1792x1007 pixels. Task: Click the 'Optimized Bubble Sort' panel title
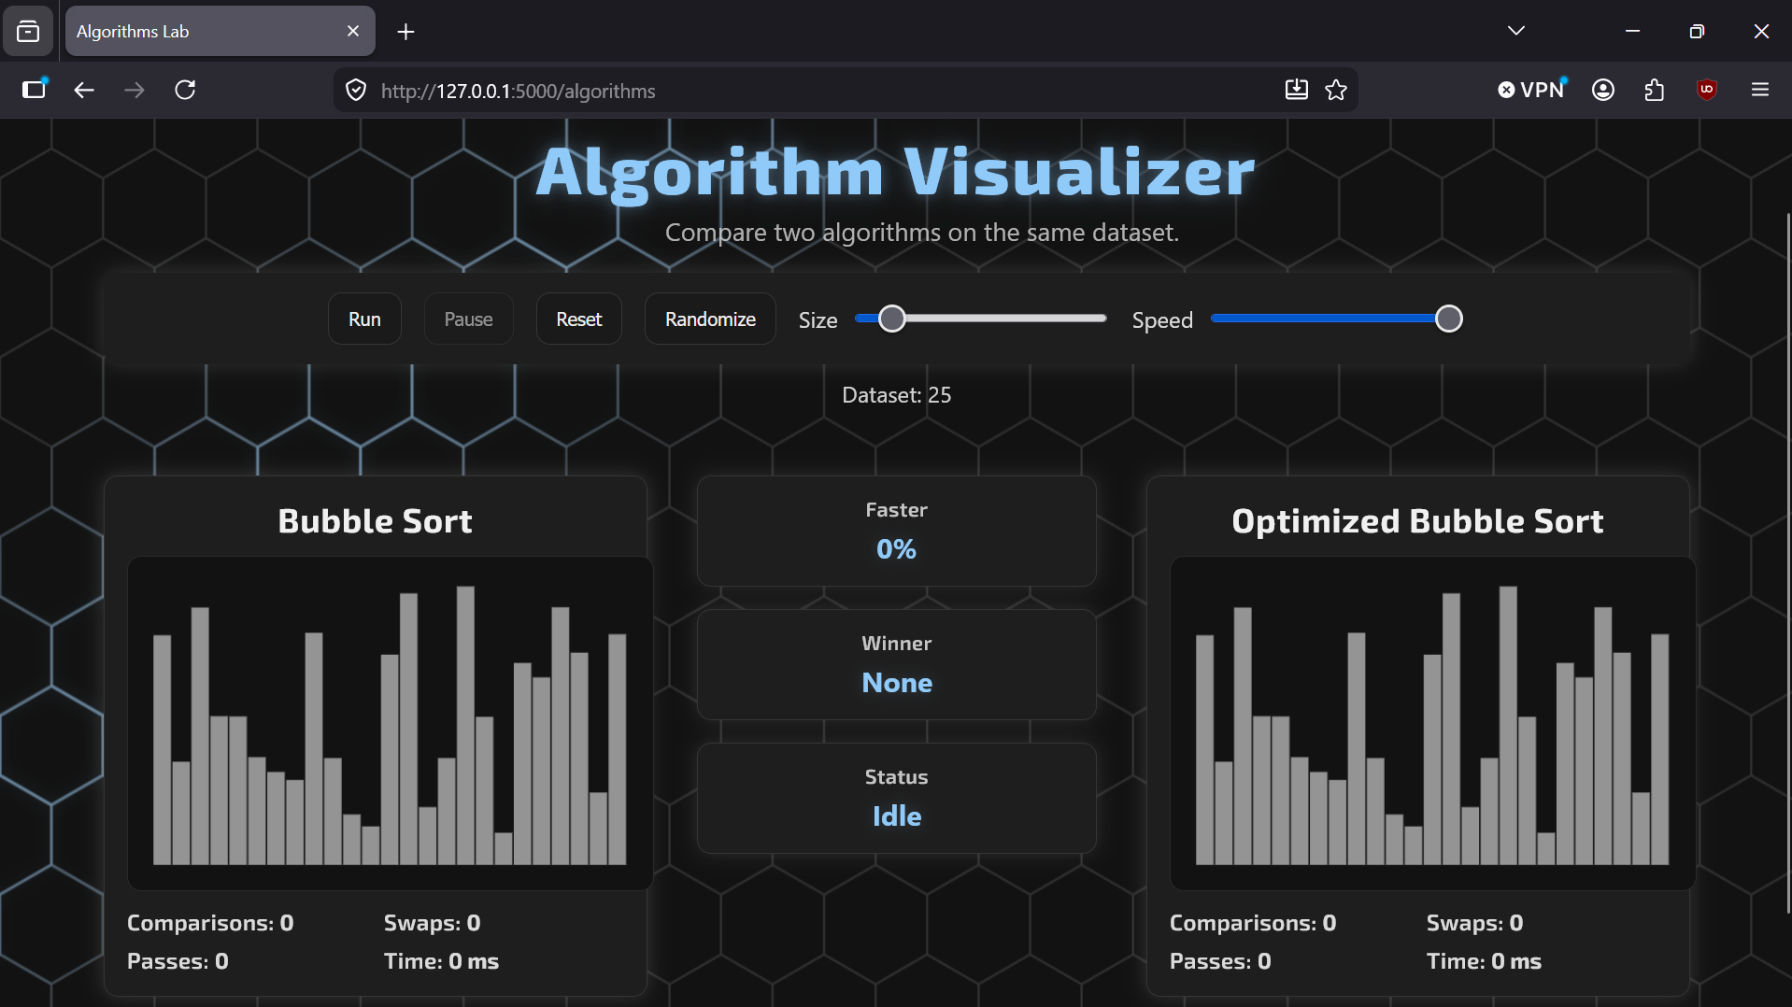coord(1417,521)
